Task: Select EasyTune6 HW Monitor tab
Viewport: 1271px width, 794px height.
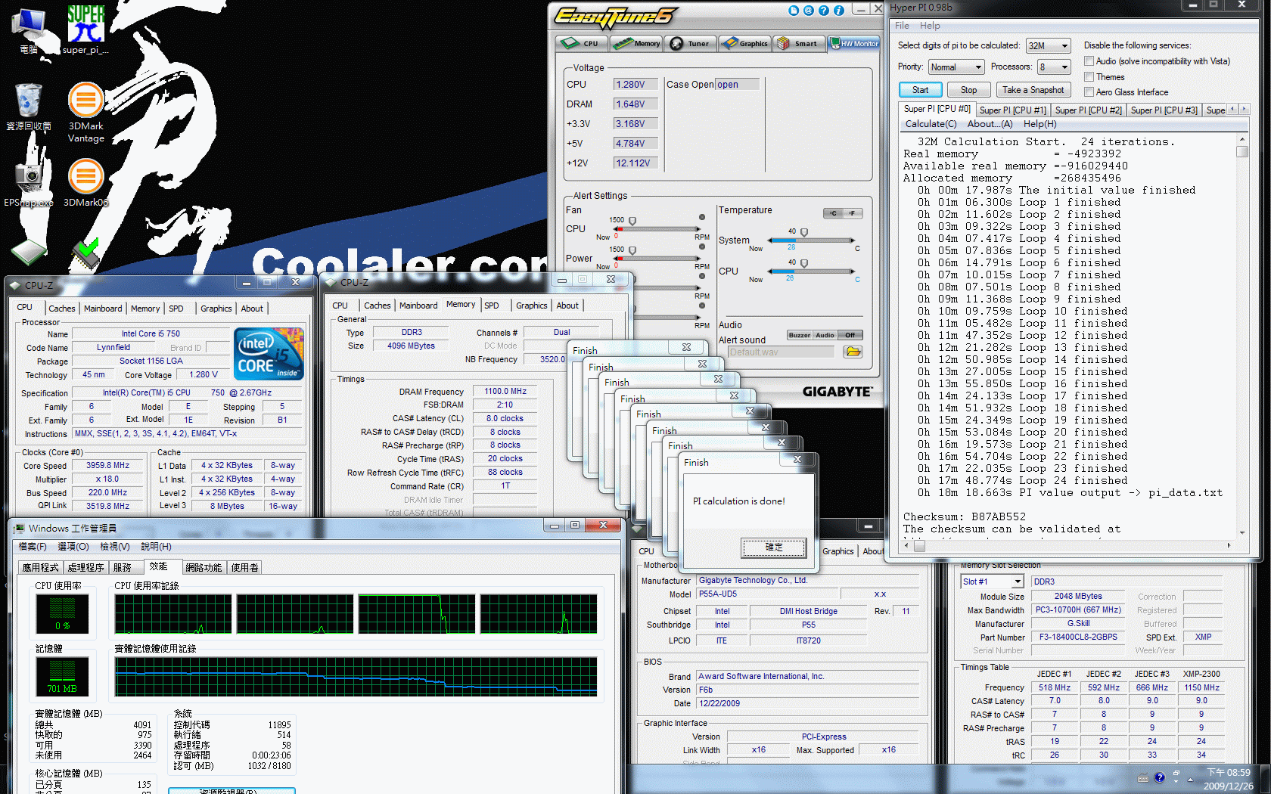Action: (x=853, y=43)
